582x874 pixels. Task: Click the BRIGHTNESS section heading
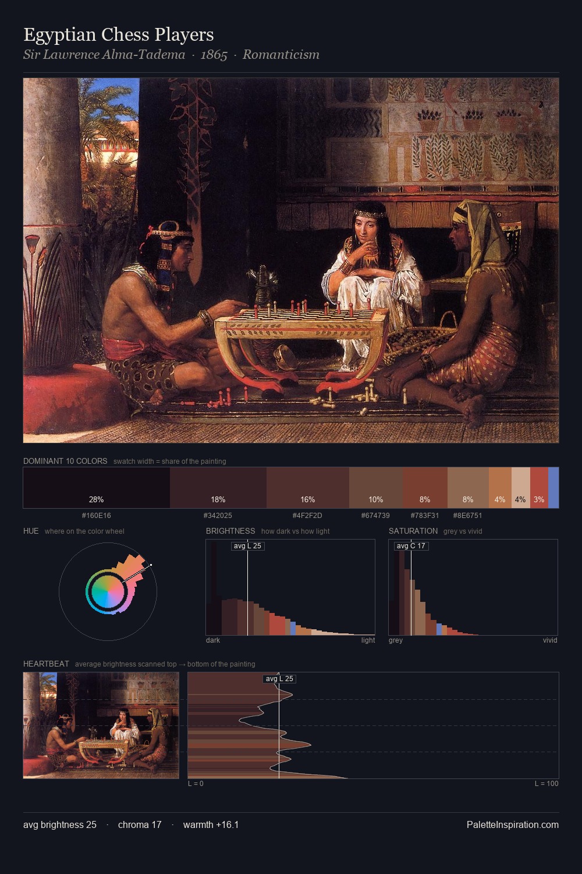tap(230, 531)
